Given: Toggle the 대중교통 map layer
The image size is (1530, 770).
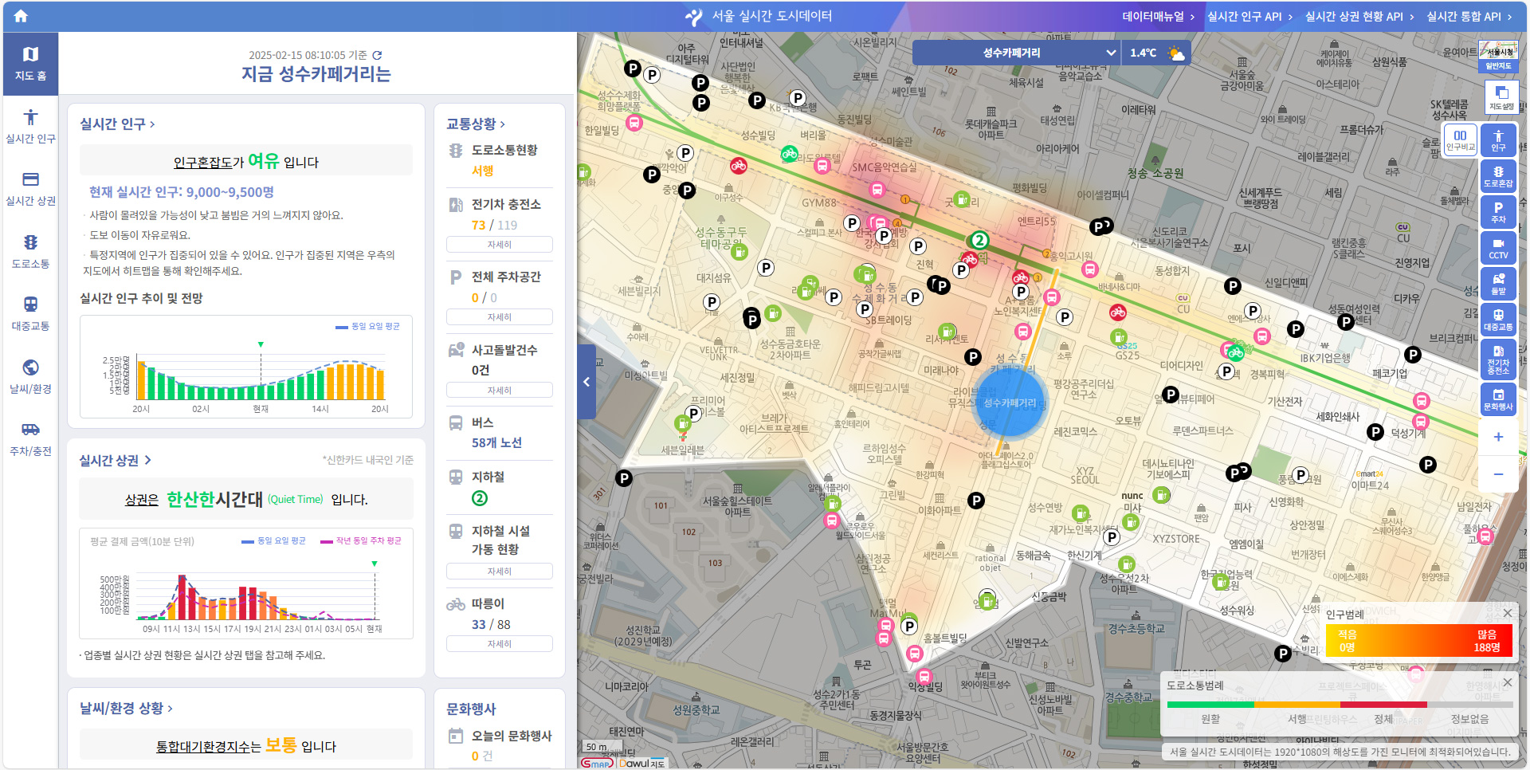Looking at the screenshot, I should 1498,320.
